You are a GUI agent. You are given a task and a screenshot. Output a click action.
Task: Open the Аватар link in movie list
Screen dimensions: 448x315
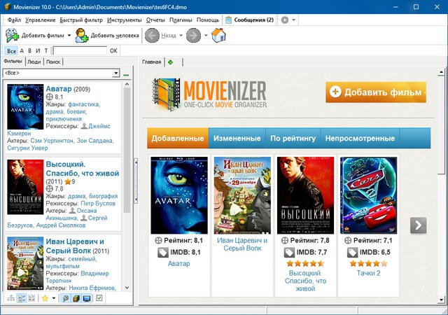[x=58, y=89]
